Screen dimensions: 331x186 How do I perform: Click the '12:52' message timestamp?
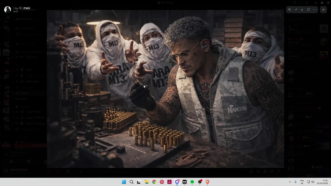(16, 12)
